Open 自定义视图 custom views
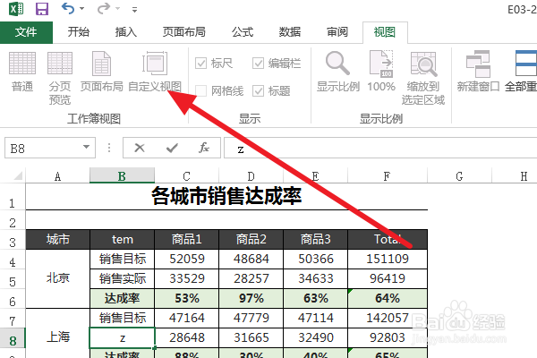The image size is (537, 358). coord(155,72)
